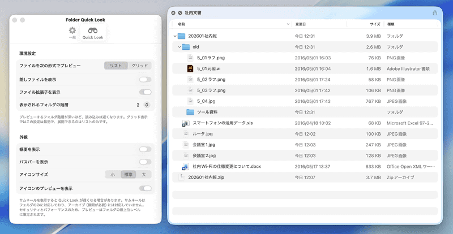
Task: Click the old folder icon
Action: pyautogui.click(x=186, y=47)
